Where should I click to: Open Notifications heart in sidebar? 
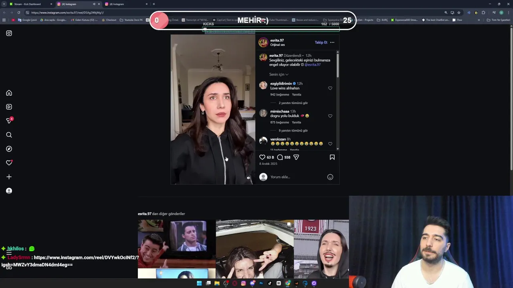[9, 163]
